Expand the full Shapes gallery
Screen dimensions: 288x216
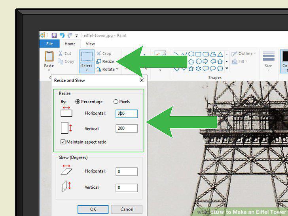227,68
